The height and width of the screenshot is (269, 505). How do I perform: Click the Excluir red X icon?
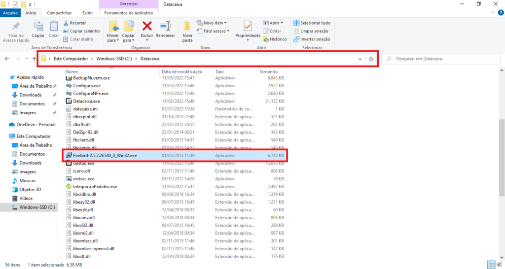(146, 26)
